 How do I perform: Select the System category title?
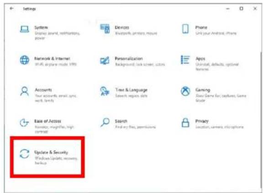[41, 27]
